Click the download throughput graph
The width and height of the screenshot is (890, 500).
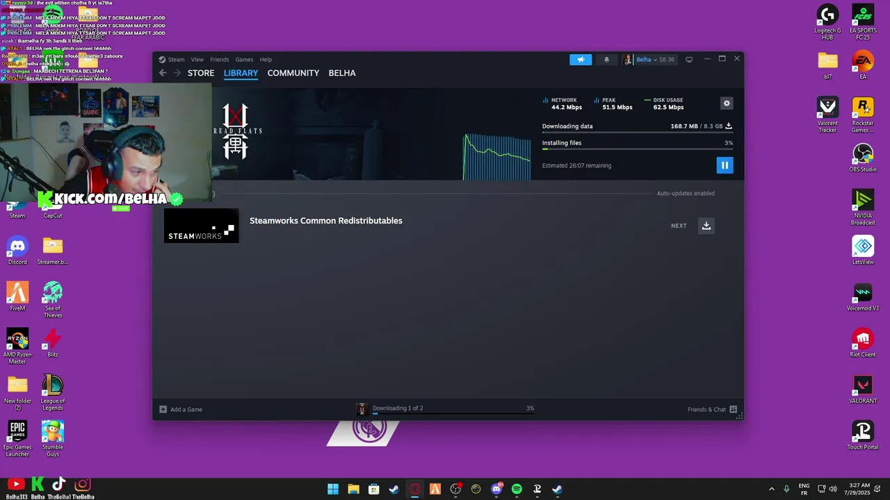tap(497, 156)
